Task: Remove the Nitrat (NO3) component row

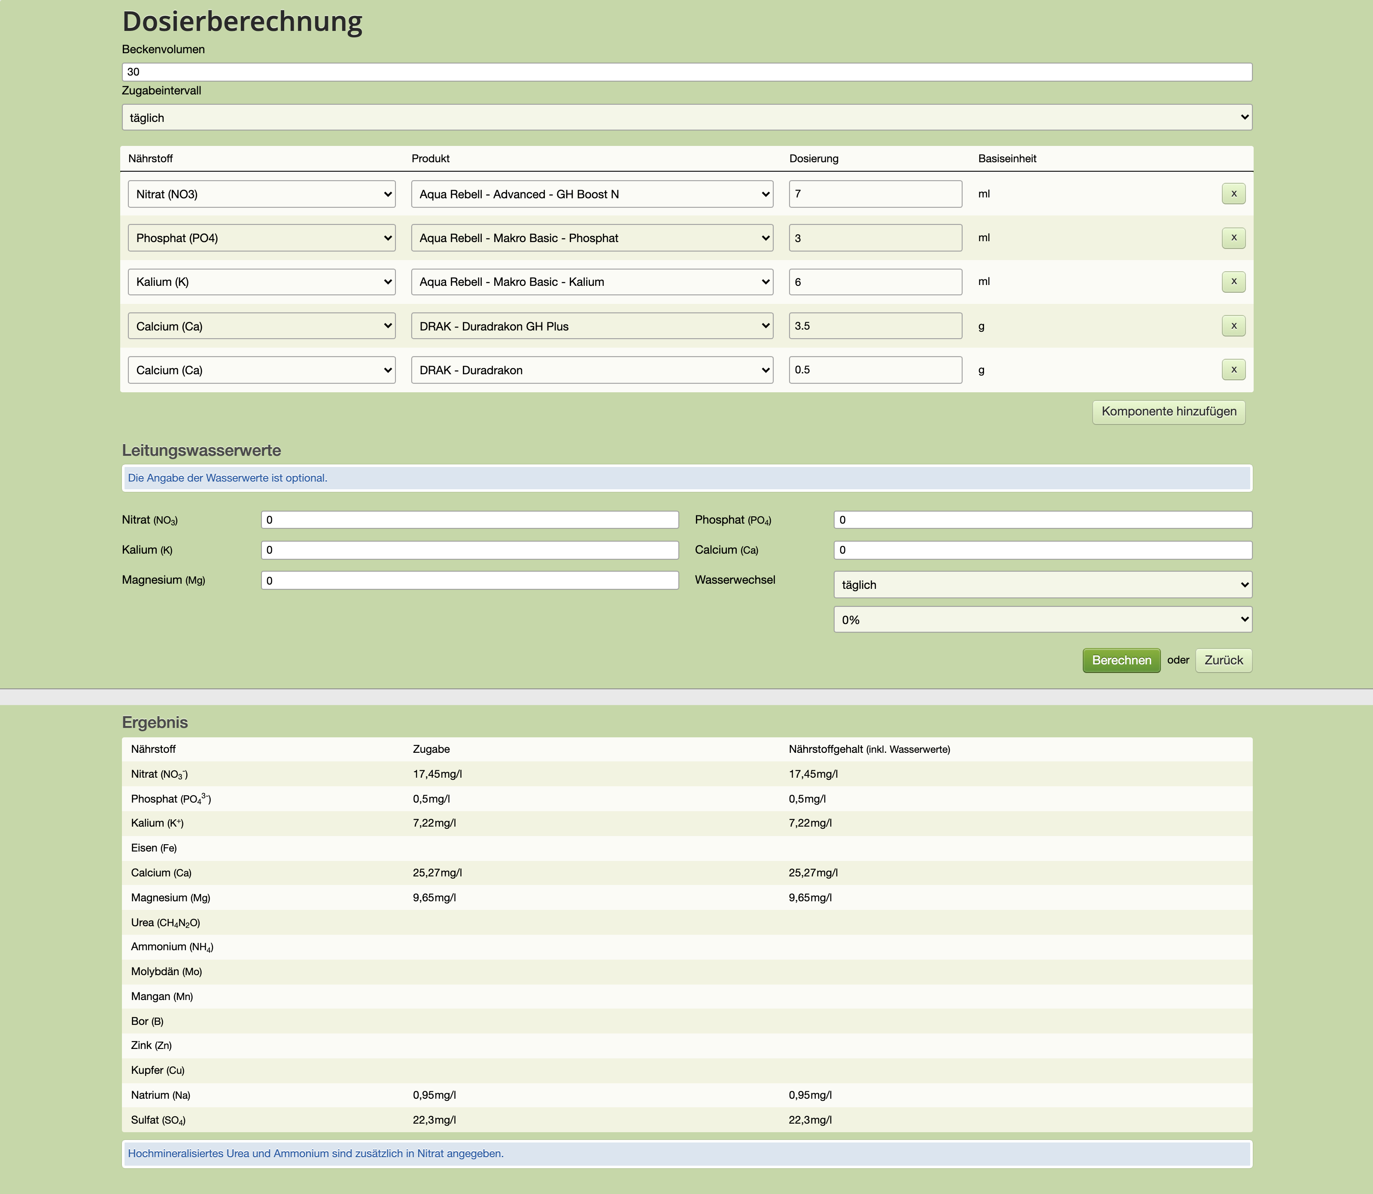Action: (x=1233, y=194)
